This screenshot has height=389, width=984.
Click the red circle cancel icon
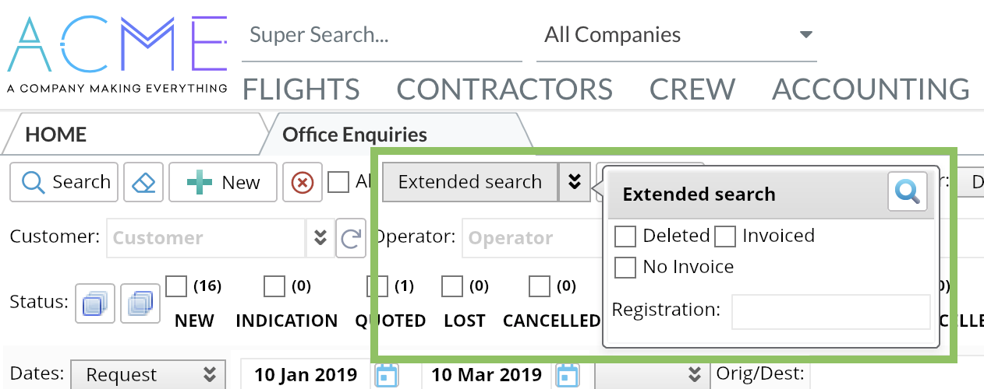point(302,182)
